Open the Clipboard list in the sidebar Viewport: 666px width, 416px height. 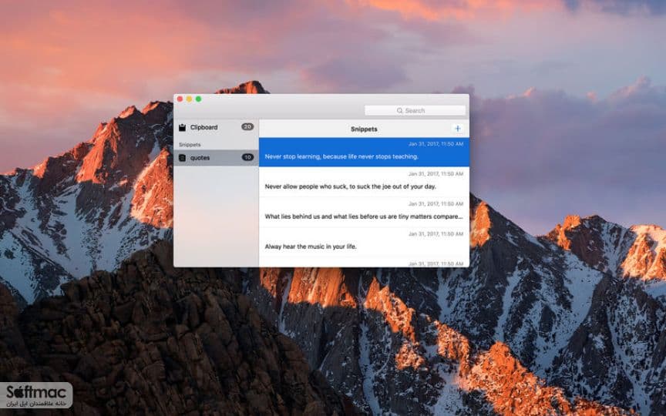point(216,127)
